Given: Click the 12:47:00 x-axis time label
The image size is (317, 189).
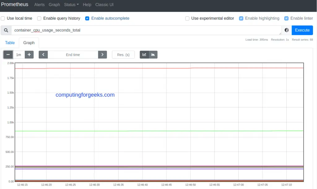Looking at the screenshot, I should tap(239, 185).
